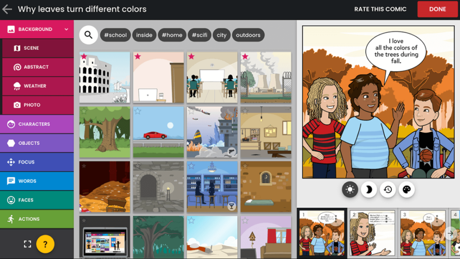Expand the Characters category

pos(37,124)
